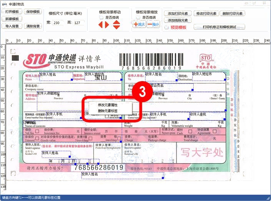
Task: Click the horizontal ruler at 100 mark
Action: tap(116, 41)
